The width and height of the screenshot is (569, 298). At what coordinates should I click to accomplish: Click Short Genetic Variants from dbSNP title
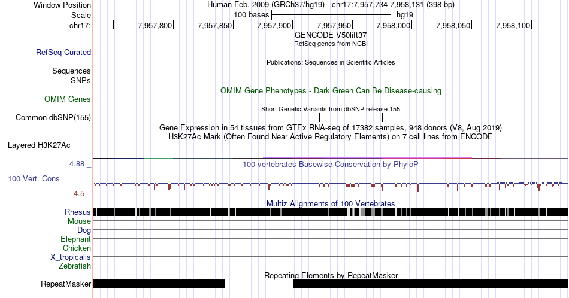coord(331,109)
